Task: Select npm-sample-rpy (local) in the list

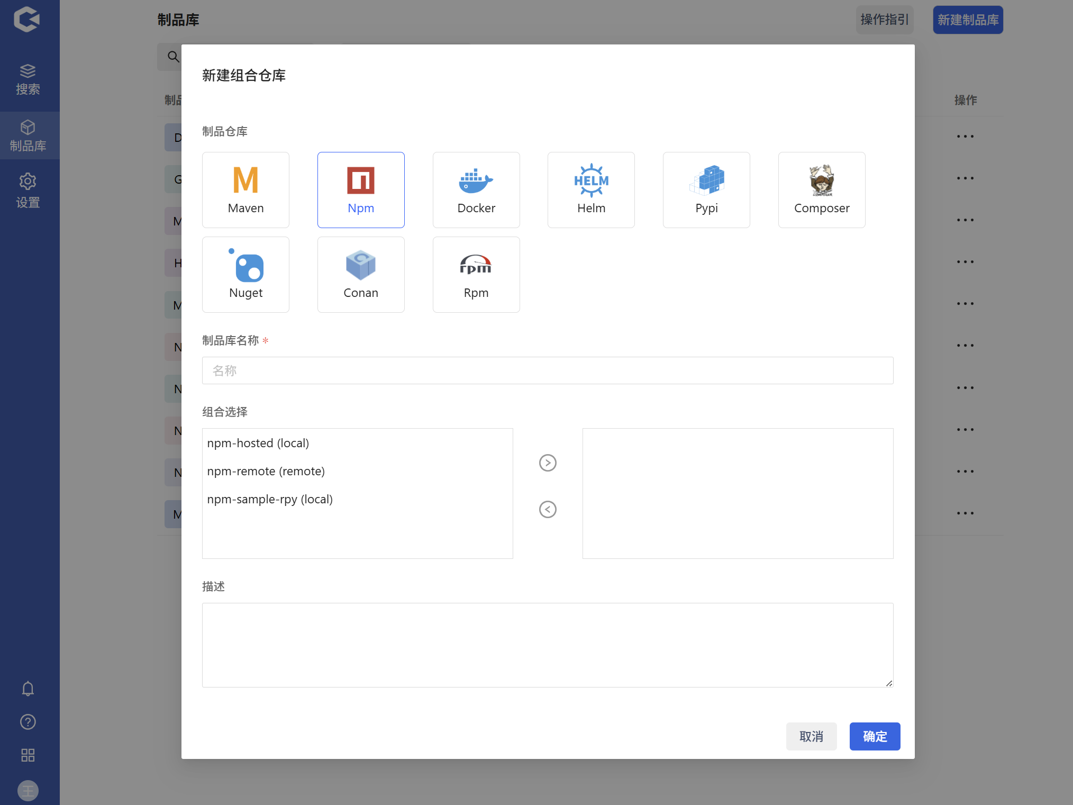Action: click(270, 499)
